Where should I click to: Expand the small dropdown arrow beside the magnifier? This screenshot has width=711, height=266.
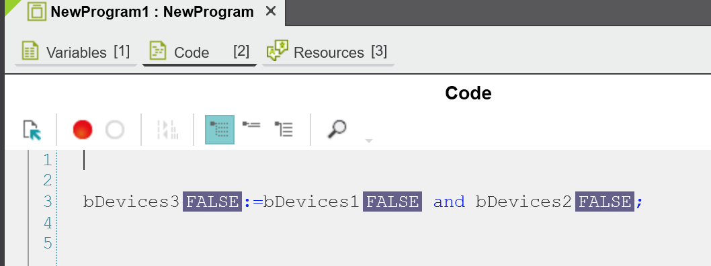coord(369,141)
